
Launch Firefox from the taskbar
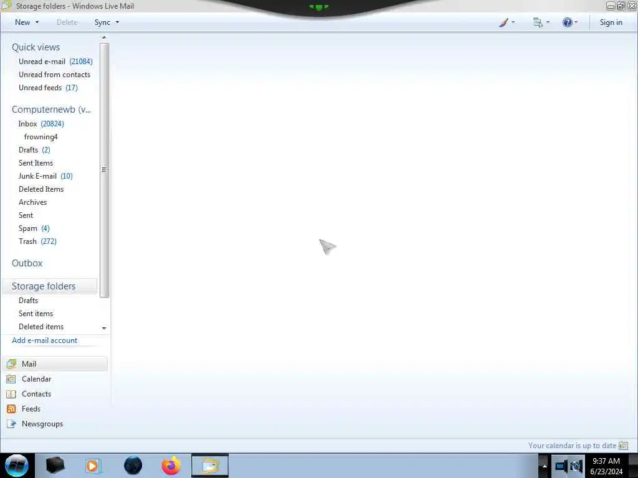pos(171,466)
